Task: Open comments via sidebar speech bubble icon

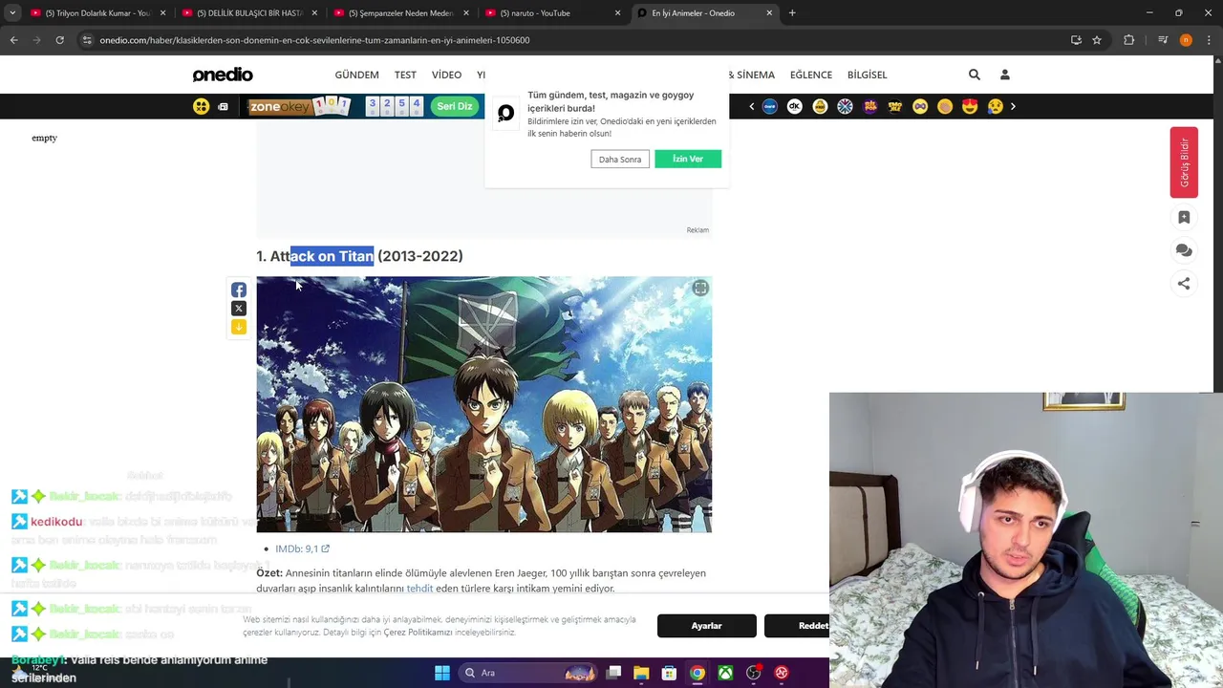Action: pyautogui.click(x=1184, y=250)
